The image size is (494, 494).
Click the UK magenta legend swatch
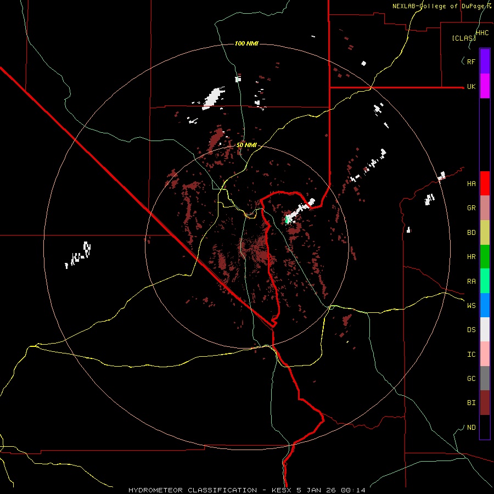pyautogui.click(x=485, y=86)
